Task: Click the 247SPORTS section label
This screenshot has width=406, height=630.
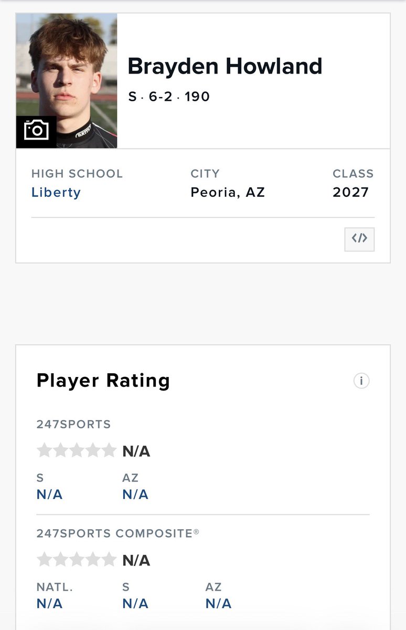Action: (x=74, y=424)
